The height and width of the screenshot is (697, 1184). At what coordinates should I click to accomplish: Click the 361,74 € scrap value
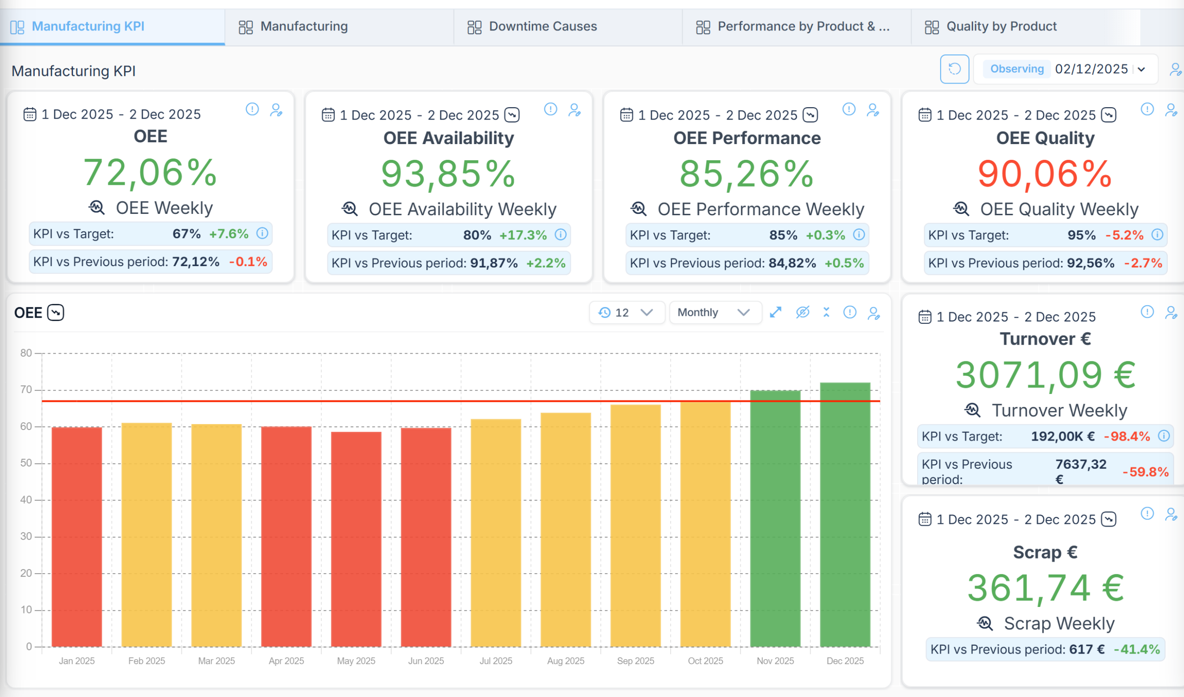(1046, 588)
